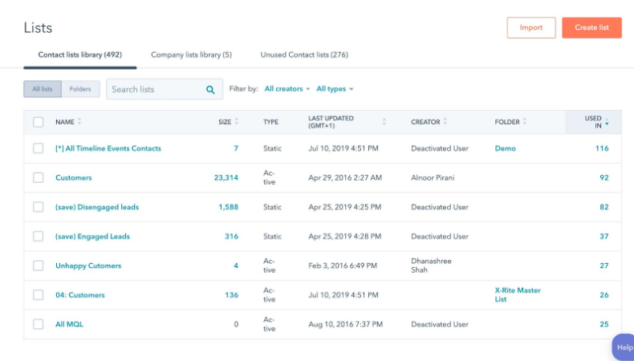Check the Customers row box
Screen dimensions: 634x361
pos(38,177)
